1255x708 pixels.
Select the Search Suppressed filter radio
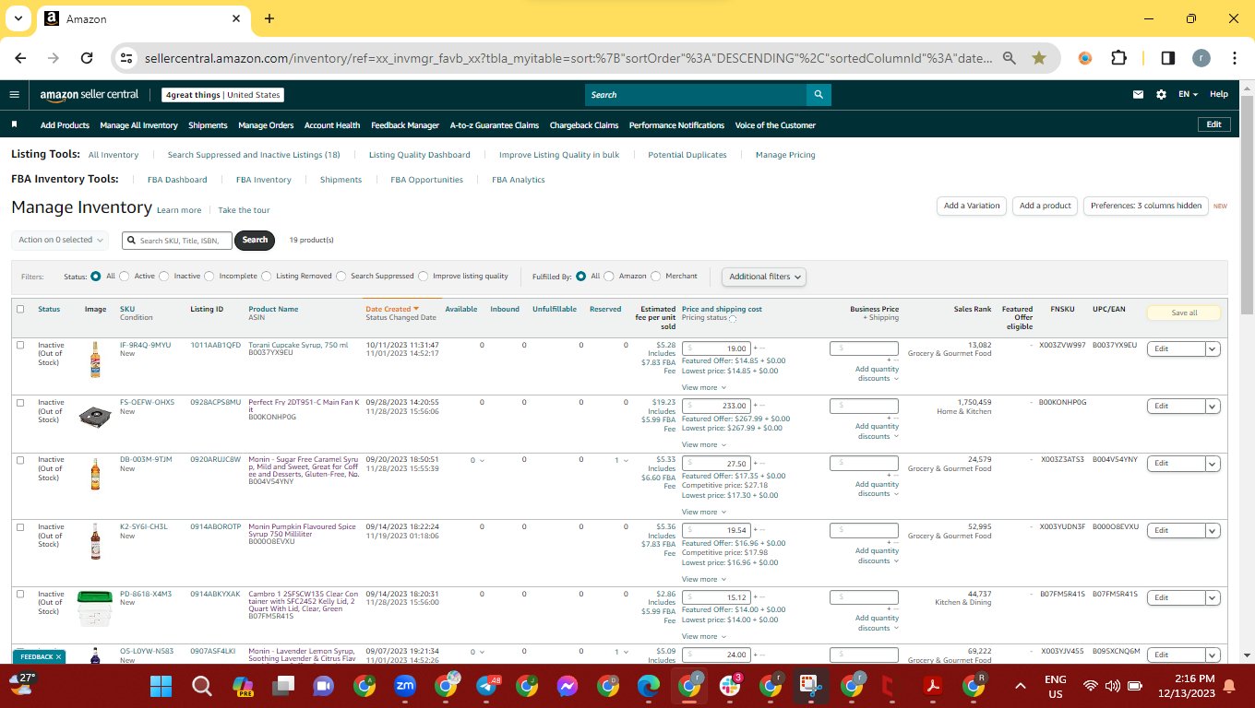tap(341, 276)
